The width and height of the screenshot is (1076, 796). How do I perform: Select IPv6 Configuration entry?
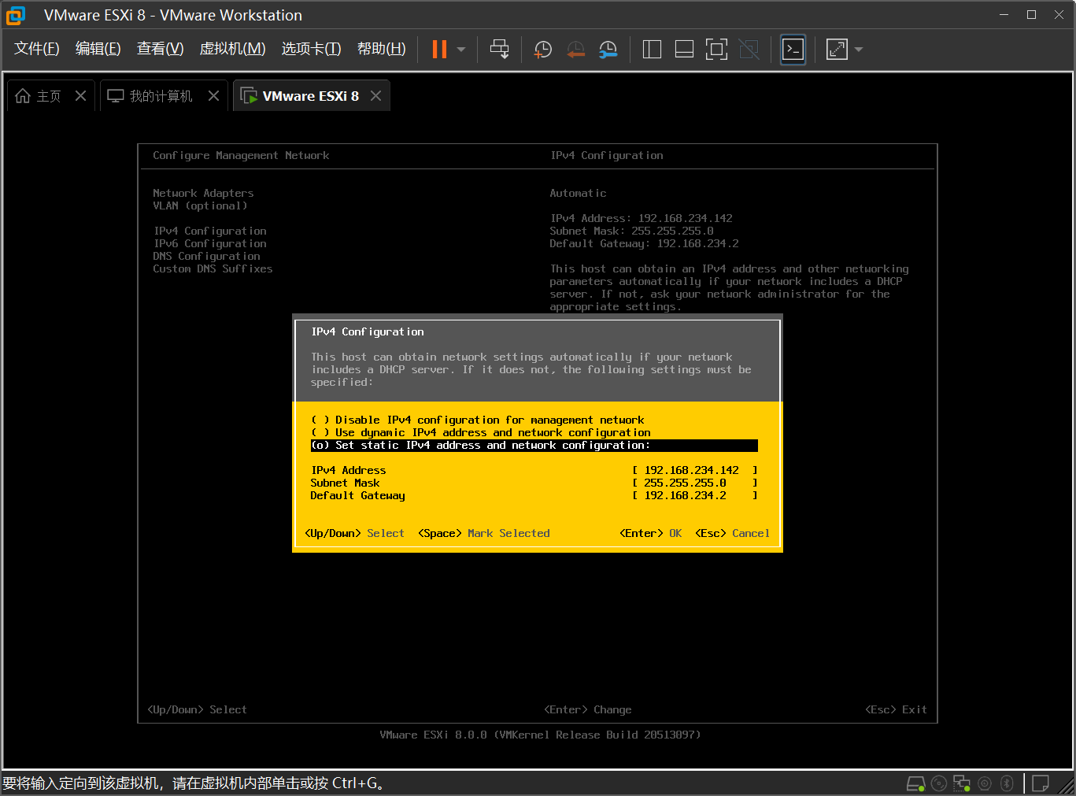point(210,243)
